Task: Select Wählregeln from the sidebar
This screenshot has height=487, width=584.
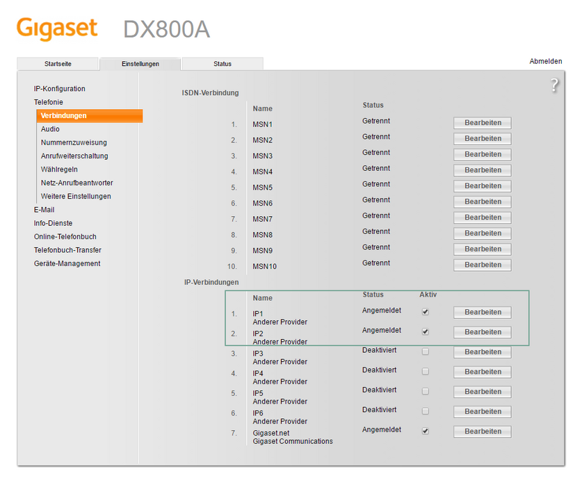Action: coord(59,169)
